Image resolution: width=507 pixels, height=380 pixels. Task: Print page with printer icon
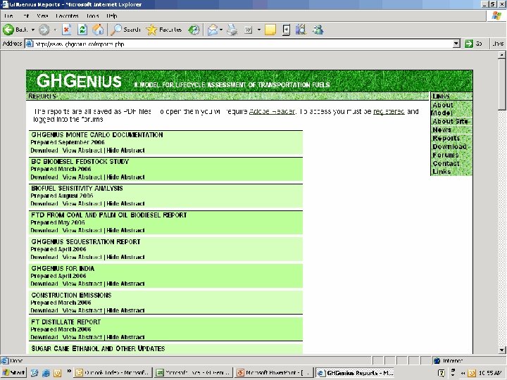[232, 30]
